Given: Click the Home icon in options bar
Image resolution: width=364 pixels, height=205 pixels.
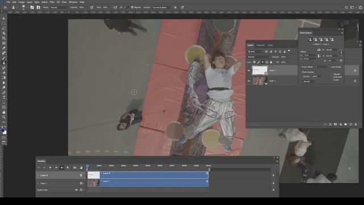Looking at the screenshot, I should [x=5, y=7].
